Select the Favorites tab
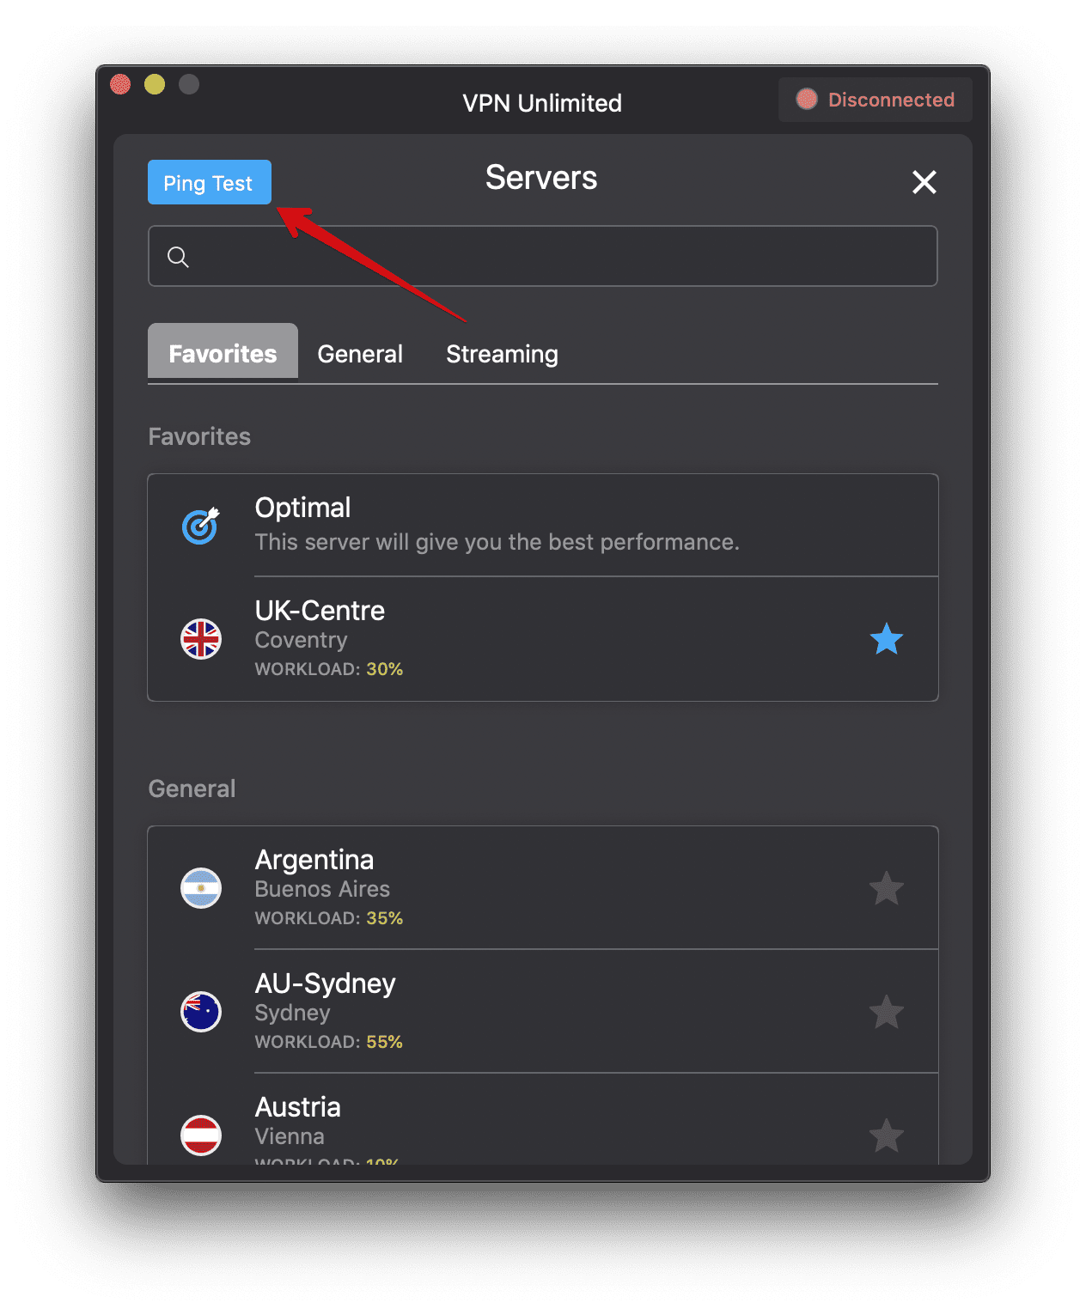The width and height of the screenshot is (1086, 1309). (223, 352)
